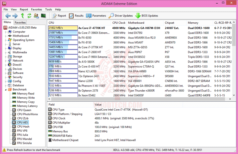Expand the Storage tree node
Screen dimensions: 238x154
pyautogui.click(x=6, y=57)
